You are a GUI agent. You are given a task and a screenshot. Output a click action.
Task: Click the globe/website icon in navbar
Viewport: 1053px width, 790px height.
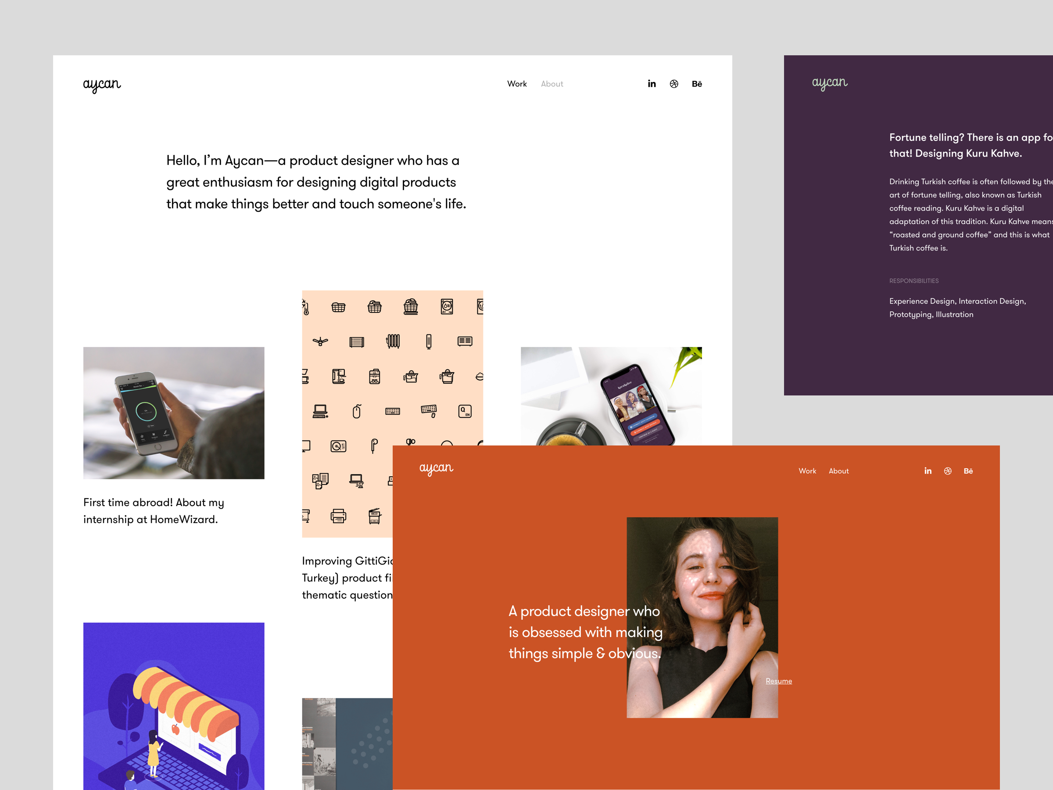click(674, 83)
